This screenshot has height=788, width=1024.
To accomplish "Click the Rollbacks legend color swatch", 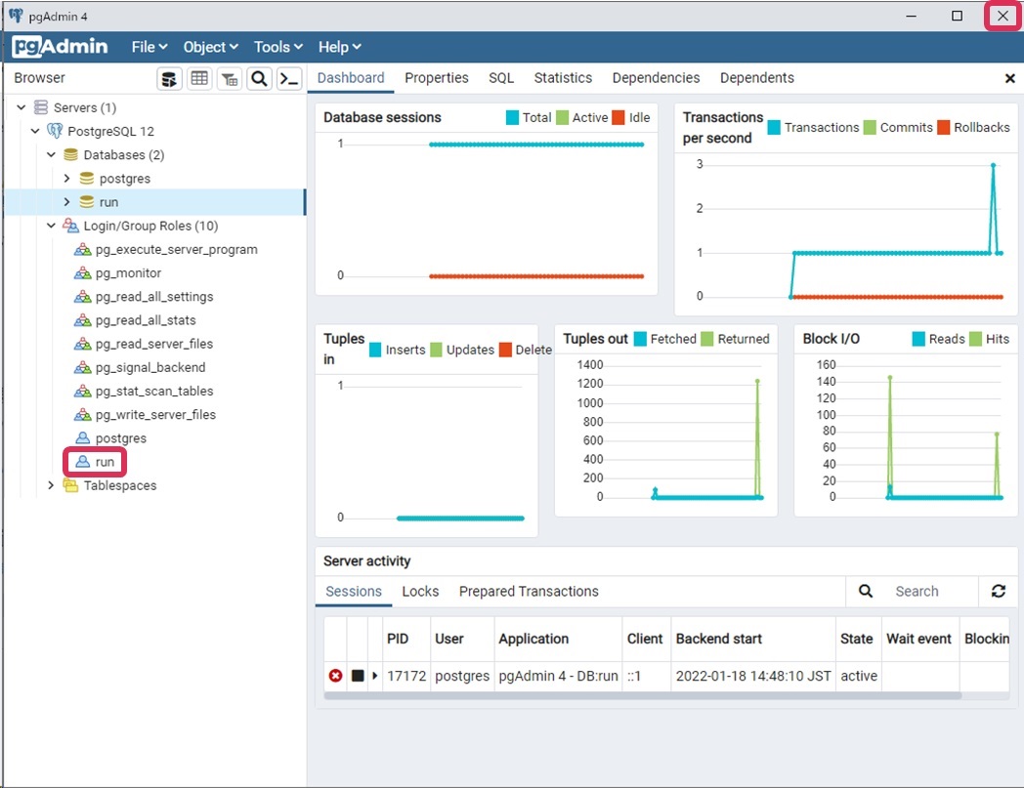I will coord(943,127).
